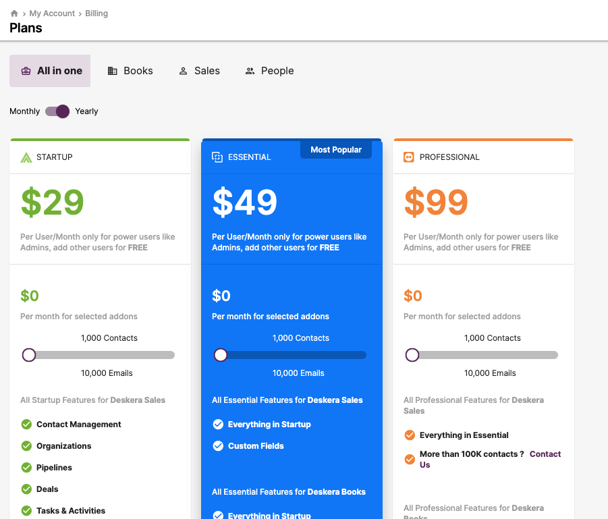Click the STARTUP plan title
Image resolution: width=608 pixels, height=519 pixels.
(54, 157)
